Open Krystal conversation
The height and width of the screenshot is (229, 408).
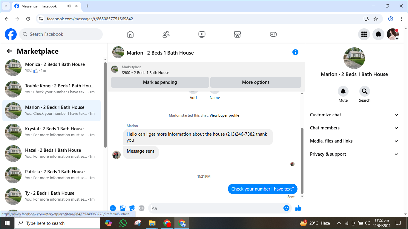click(52, 132)
